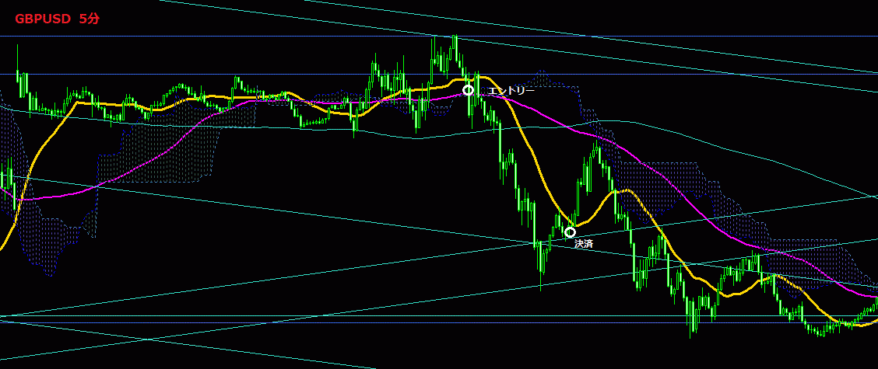The width and height of the screenshot is (878, 369).
Task: Click the GBPUSD 5分 chart title
Action: [57, 19]
